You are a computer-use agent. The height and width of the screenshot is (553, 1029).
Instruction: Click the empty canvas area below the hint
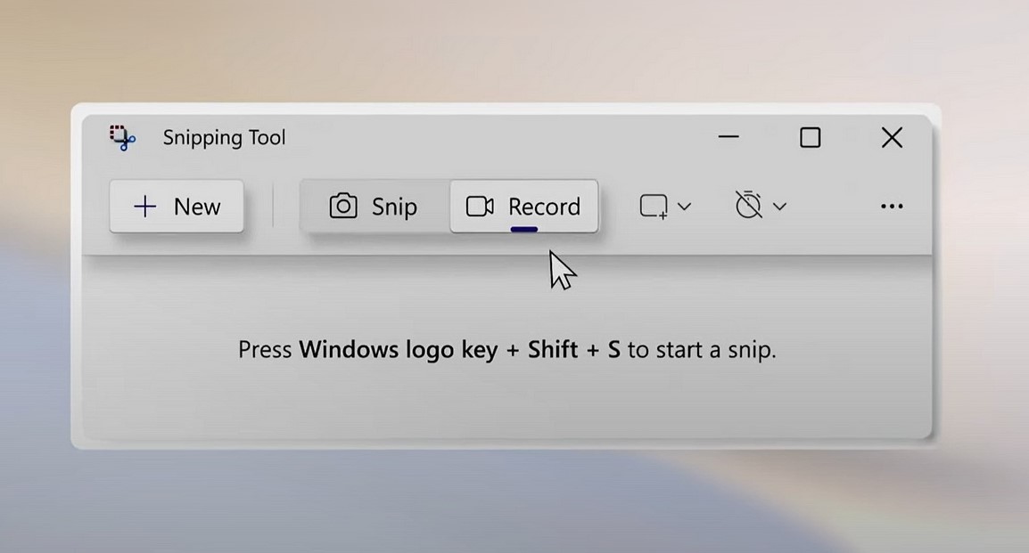coord(506,405)
